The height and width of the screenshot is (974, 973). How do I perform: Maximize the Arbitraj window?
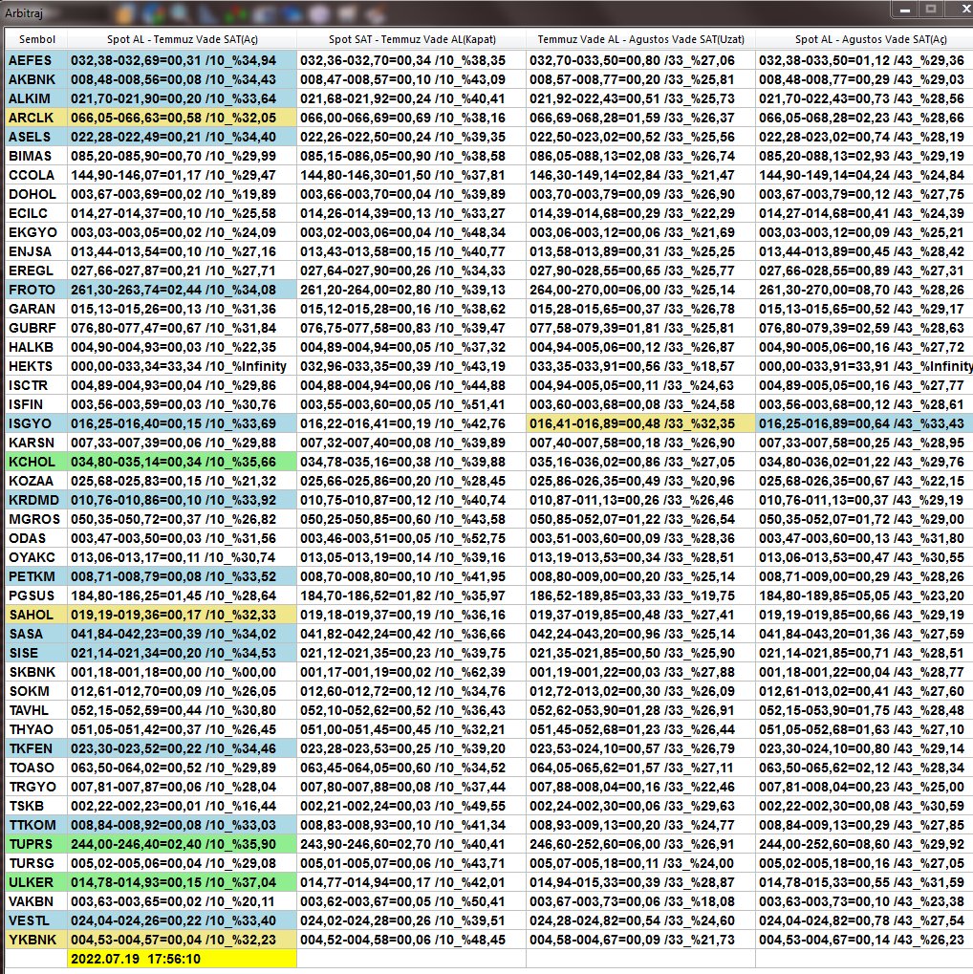tap(931, 10)
